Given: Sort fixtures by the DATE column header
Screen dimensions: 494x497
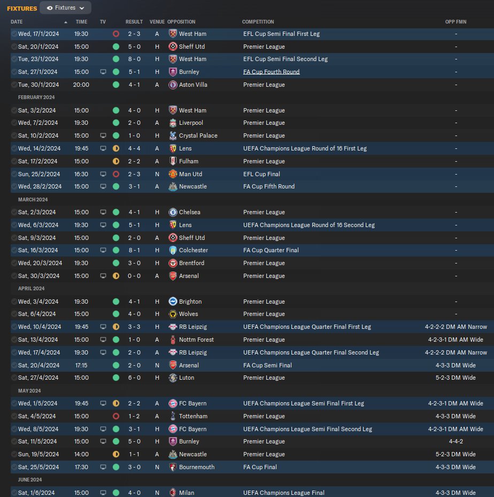Looking at the screenshot, I should coord(17,22).
